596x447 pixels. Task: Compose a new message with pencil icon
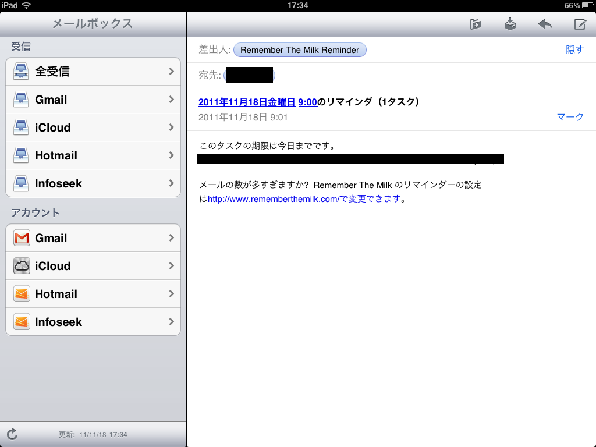click(580, 24)
